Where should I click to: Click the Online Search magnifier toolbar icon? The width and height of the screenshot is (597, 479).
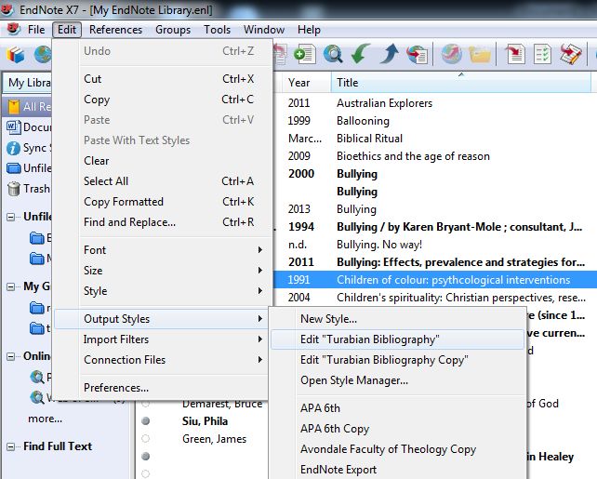[x=333, y=55]
